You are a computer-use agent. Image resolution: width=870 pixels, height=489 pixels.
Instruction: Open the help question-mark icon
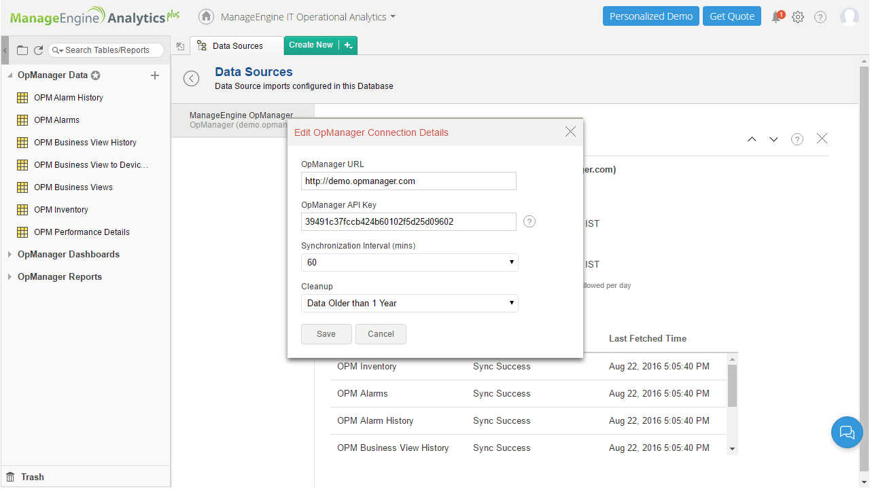click(820, 17)
